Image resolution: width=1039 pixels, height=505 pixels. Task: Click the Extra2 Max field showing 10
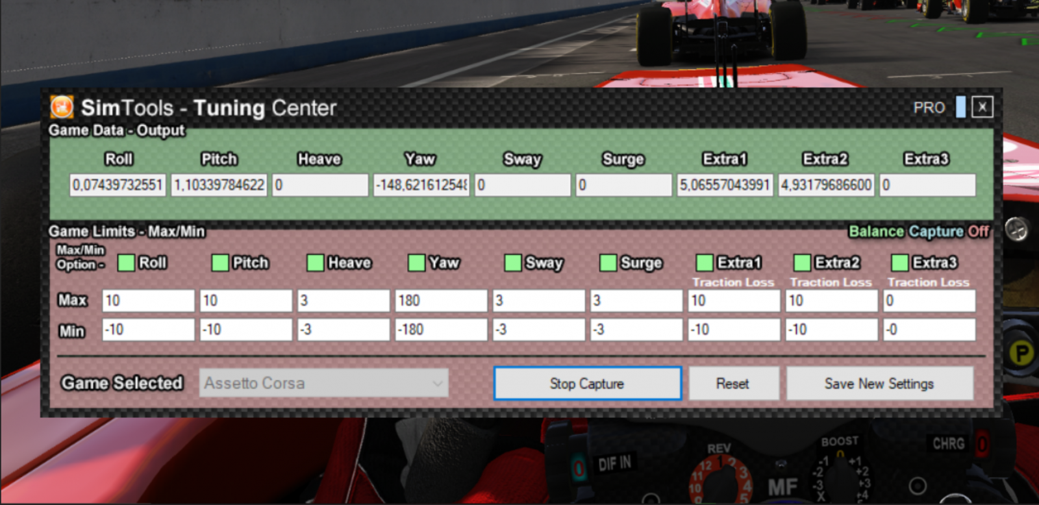click(x=832, y=301)
